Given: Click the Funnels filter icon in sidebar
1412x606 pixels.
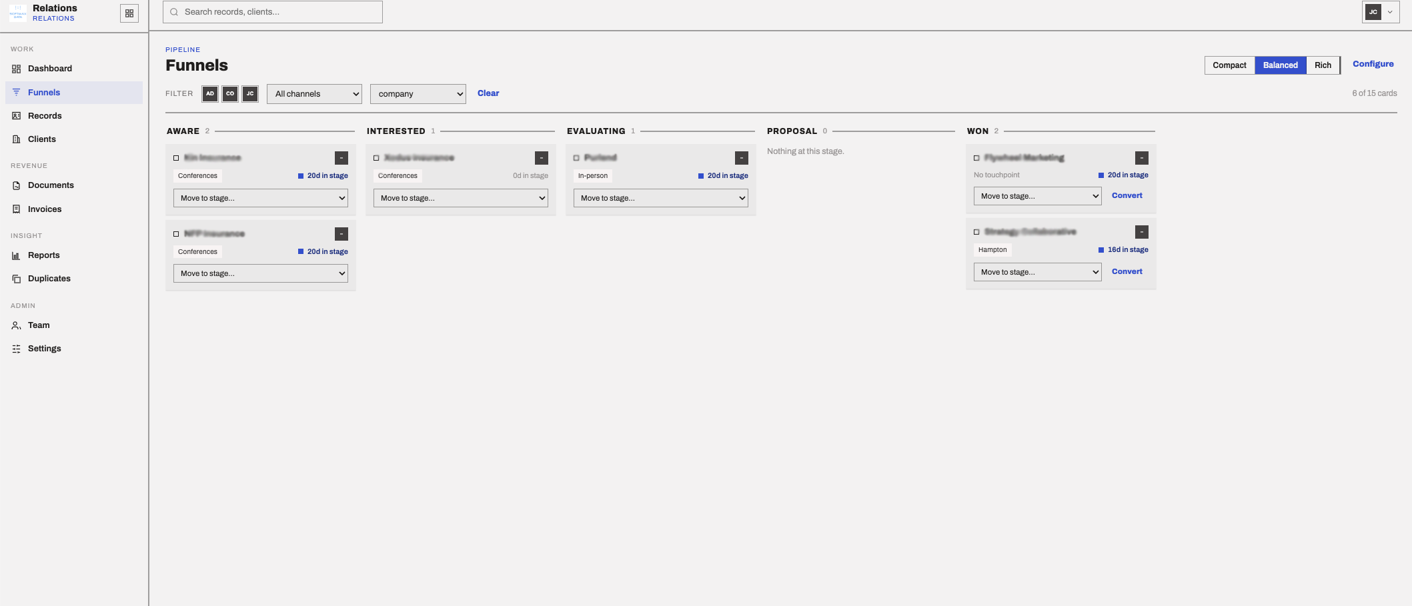Looking at the screenshot, I should point(17,93).
